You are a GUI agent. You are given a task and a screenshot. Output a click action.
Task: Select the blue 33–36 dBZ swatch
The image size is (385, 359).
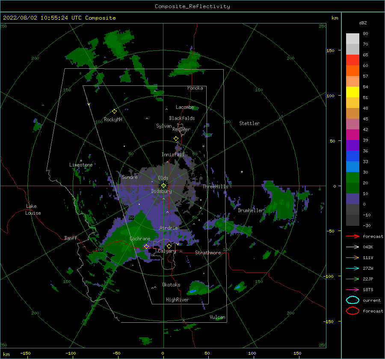352,156
